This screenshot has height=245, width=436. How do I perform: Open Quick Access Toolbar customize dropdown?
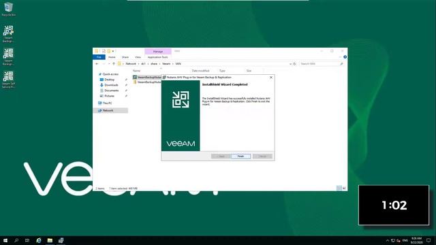(113, 52)
